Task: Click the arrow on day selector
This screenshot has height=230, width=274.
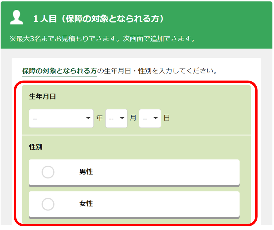Action: [156, 118]
